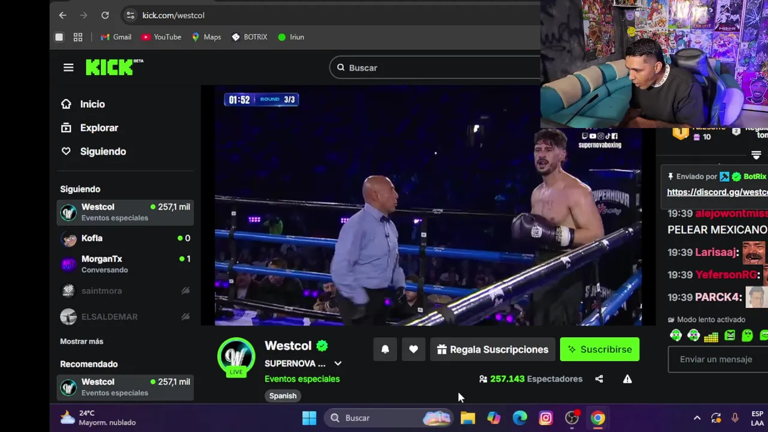Open File Explorer from the taskbar
768x432 pixels.
pos(467,418)
